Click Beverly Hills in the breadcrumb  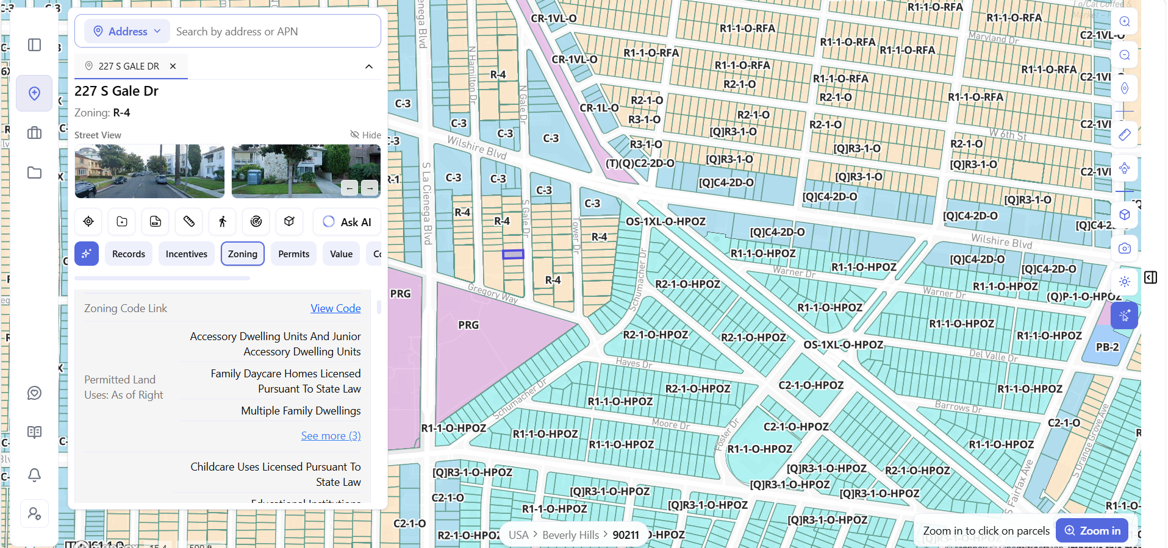pyautogui.click(x=570, y=535)
